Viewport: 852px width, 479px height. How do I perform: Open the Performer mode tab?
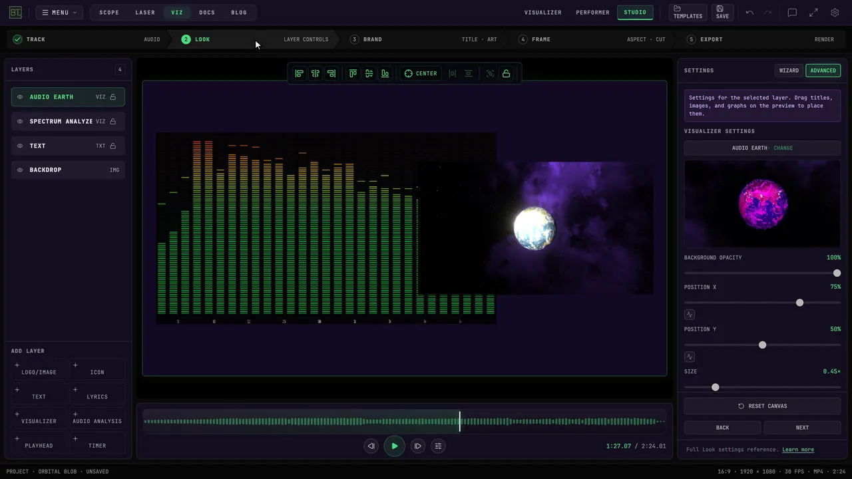pyautogui.click(x=592, y=13)
